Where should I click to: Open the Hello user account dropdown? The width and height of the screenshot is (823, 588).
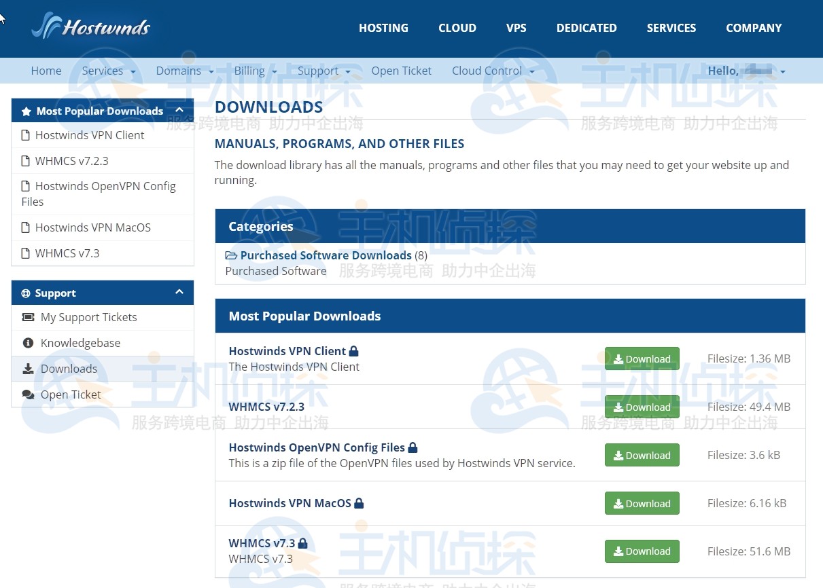coord(746,71)
